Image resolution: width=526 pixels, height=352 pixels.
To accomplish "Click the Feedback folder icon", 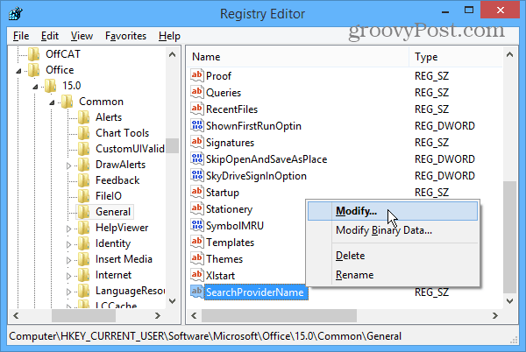I will point(84,180).
